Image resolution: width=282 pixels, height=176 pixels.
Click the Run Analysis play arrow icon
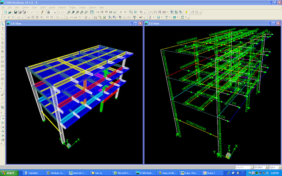pos(55,12)
